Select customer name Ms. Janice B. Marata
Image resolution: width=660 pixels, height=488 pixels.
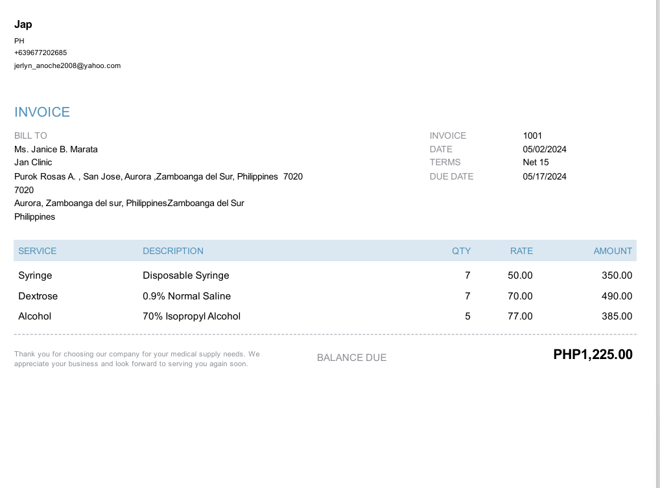point(56,149)
